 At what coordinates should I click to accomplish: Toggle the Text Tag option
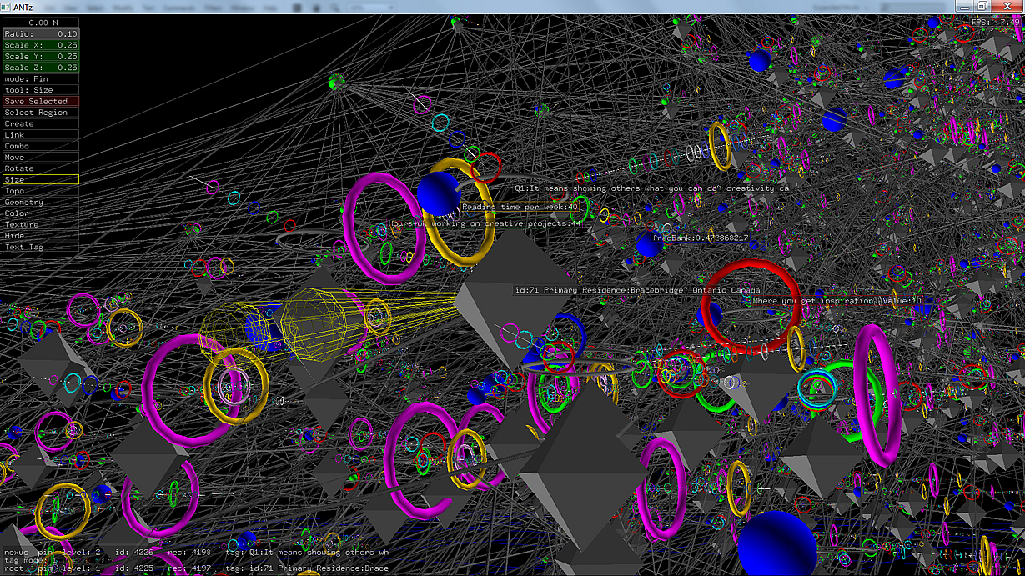pos(40,248)
